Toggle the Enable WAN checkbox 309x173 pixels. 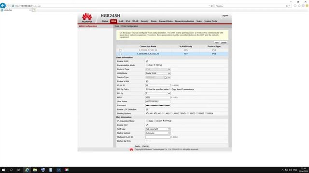147,61
